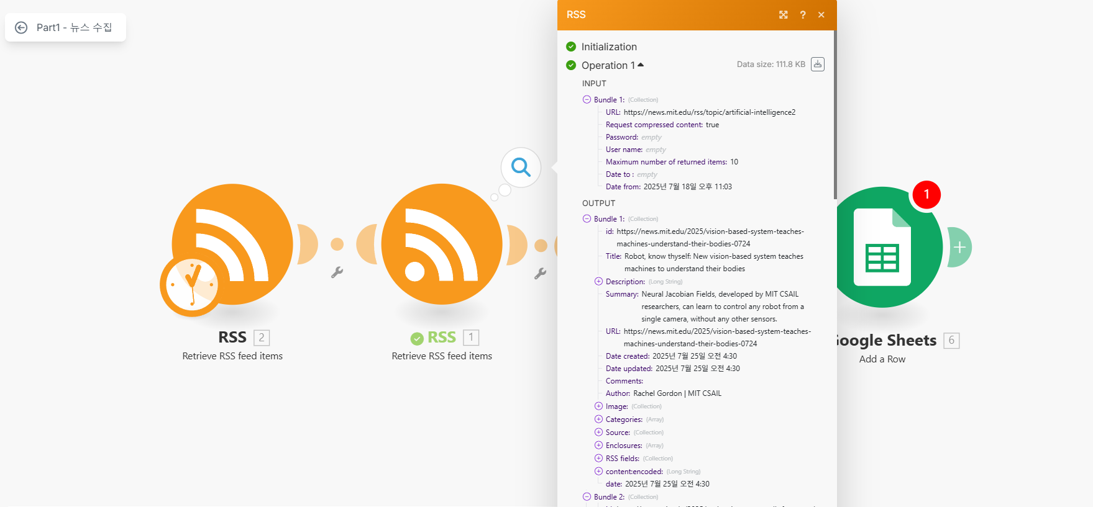Expand the Source collection
Viewport: 1093px width, 507px height.
pos(599,432)
